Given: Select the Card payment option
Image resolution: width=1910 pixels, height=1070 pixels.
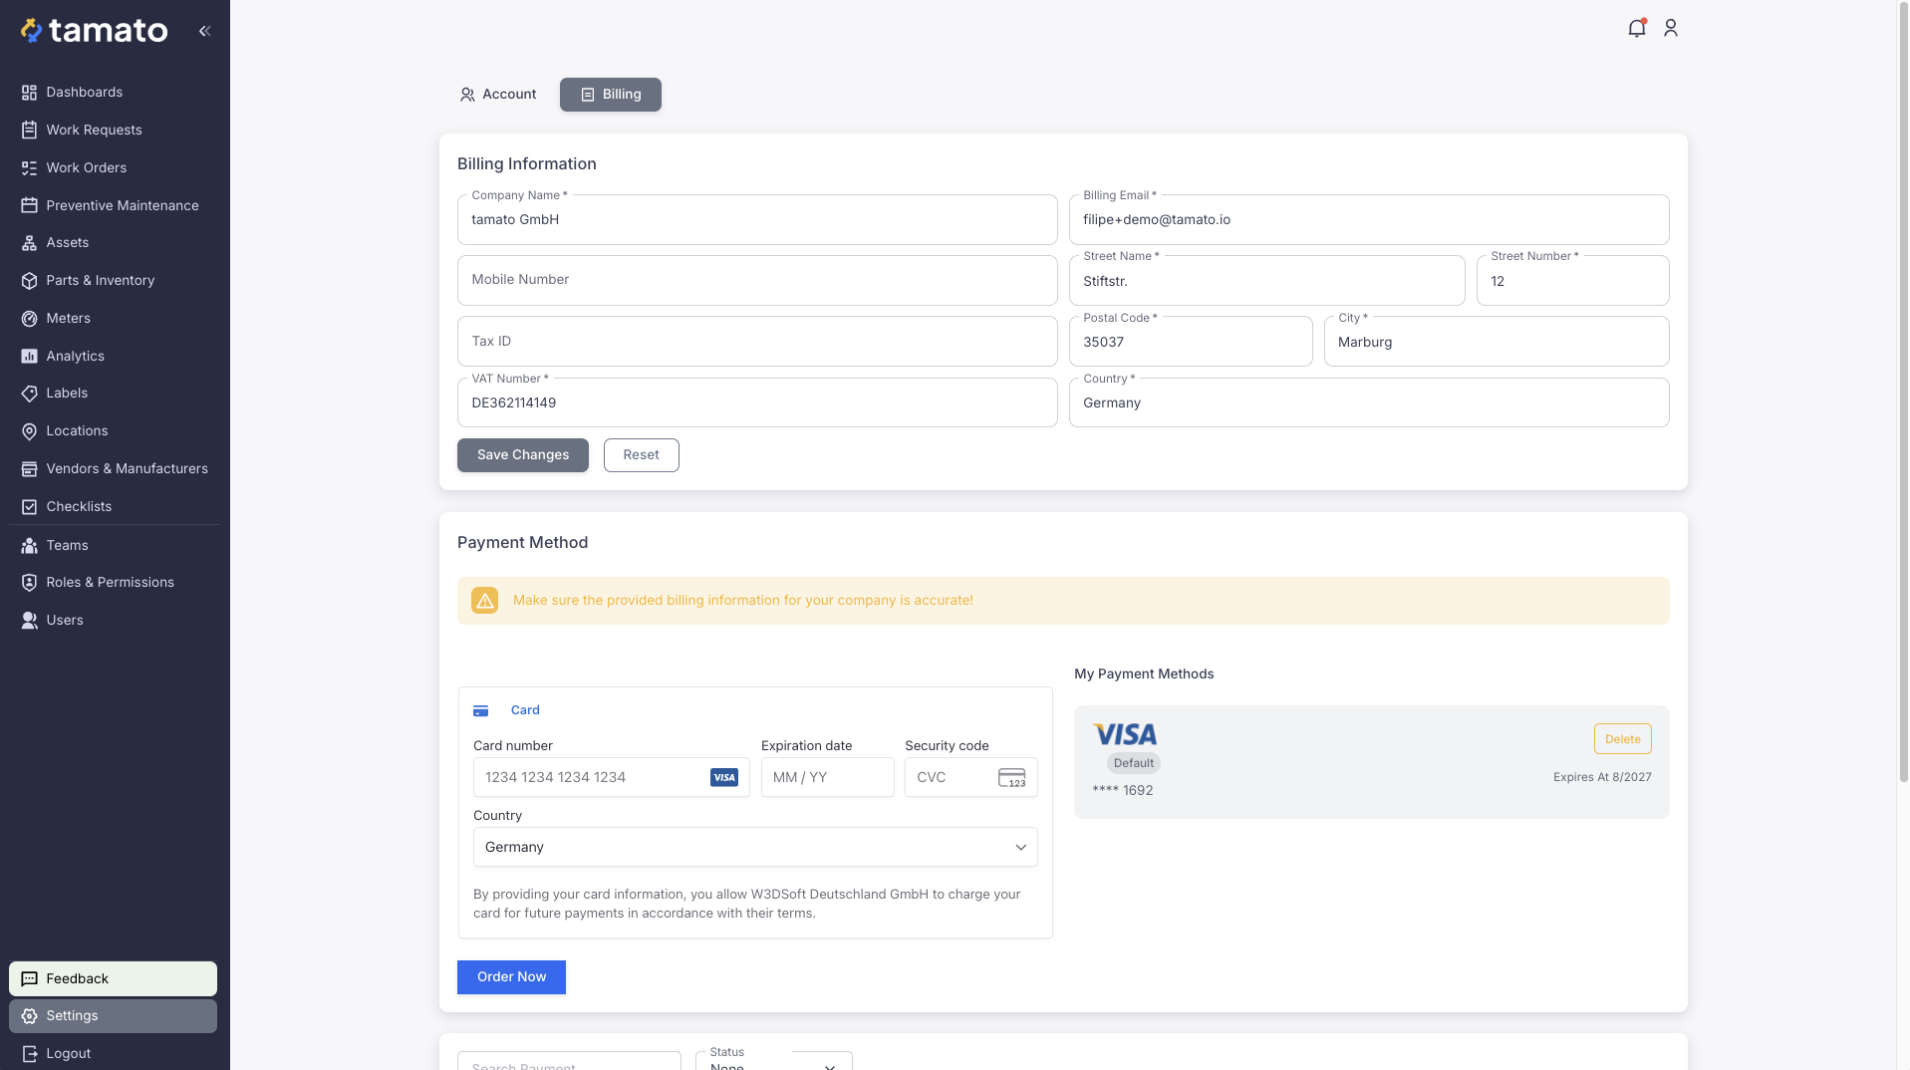Looking at the screenshot, I should 524,710.
